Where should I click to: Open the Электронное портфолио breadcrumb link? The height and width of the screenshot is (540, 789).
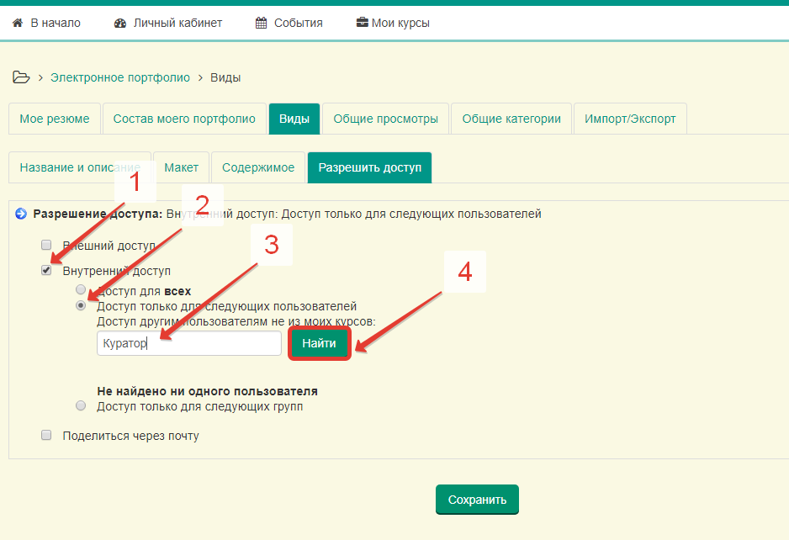120,77
